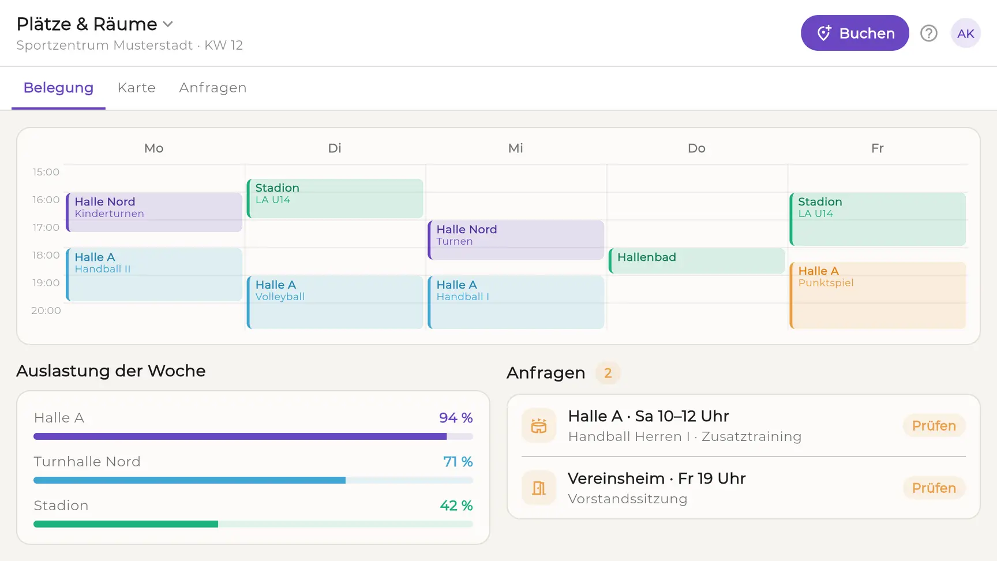Open the help question mark icon
Viewport: 997px width, 561px height.
[x=928, y=33]
